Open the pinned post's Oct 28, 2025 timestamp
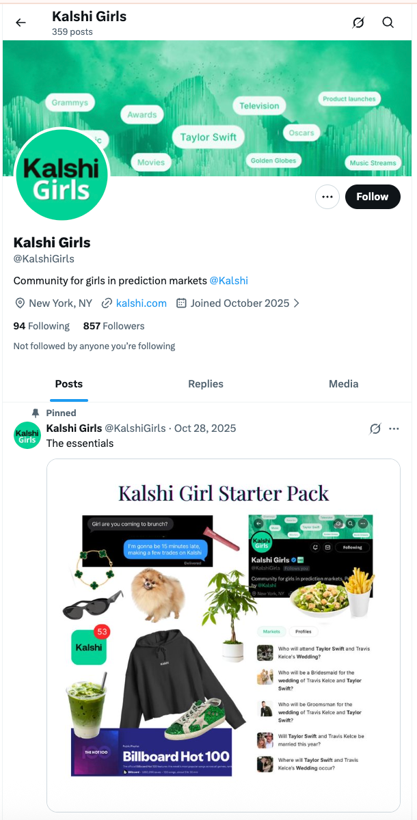Screen dimensions: 417x820 pyautogui.click(x=205, y=428)
